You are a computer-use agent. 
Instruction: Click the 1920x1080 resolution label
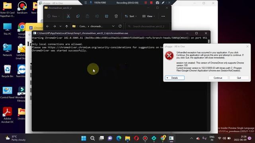coord(100,3)
